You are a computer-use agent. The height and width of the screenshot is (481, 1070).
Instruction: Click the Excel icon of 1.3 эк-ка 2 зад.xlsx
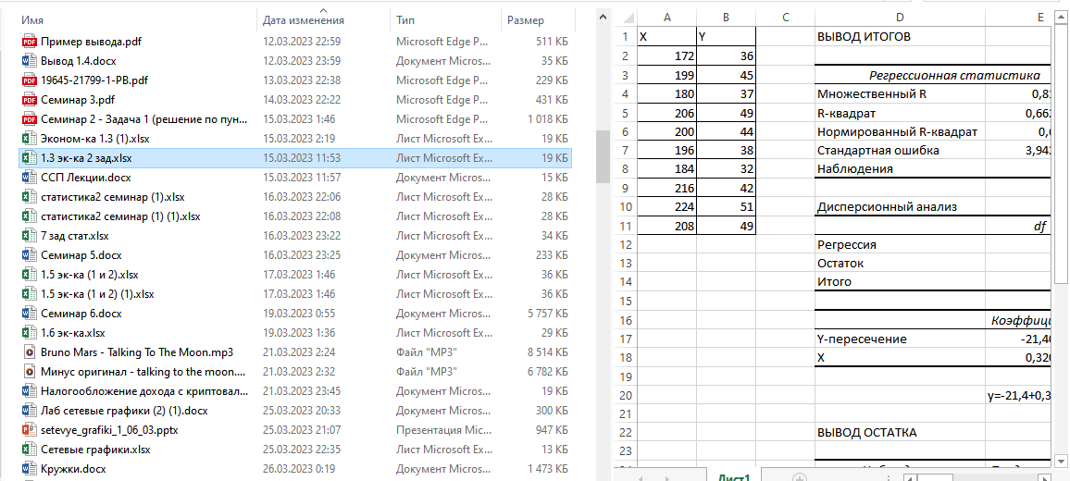point(29,158)
